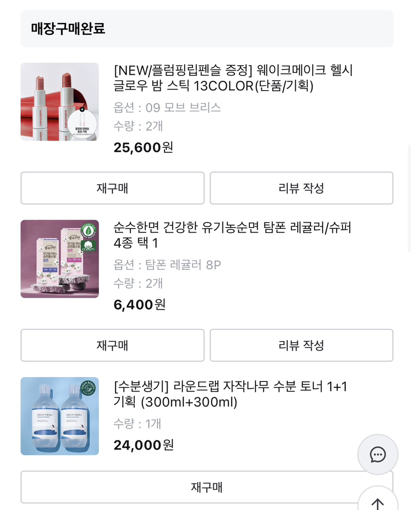Click 리뷰 작성 for the Wakemake balm stick
The height and width of the screenshot is (510, 414).
coord(301,188)
